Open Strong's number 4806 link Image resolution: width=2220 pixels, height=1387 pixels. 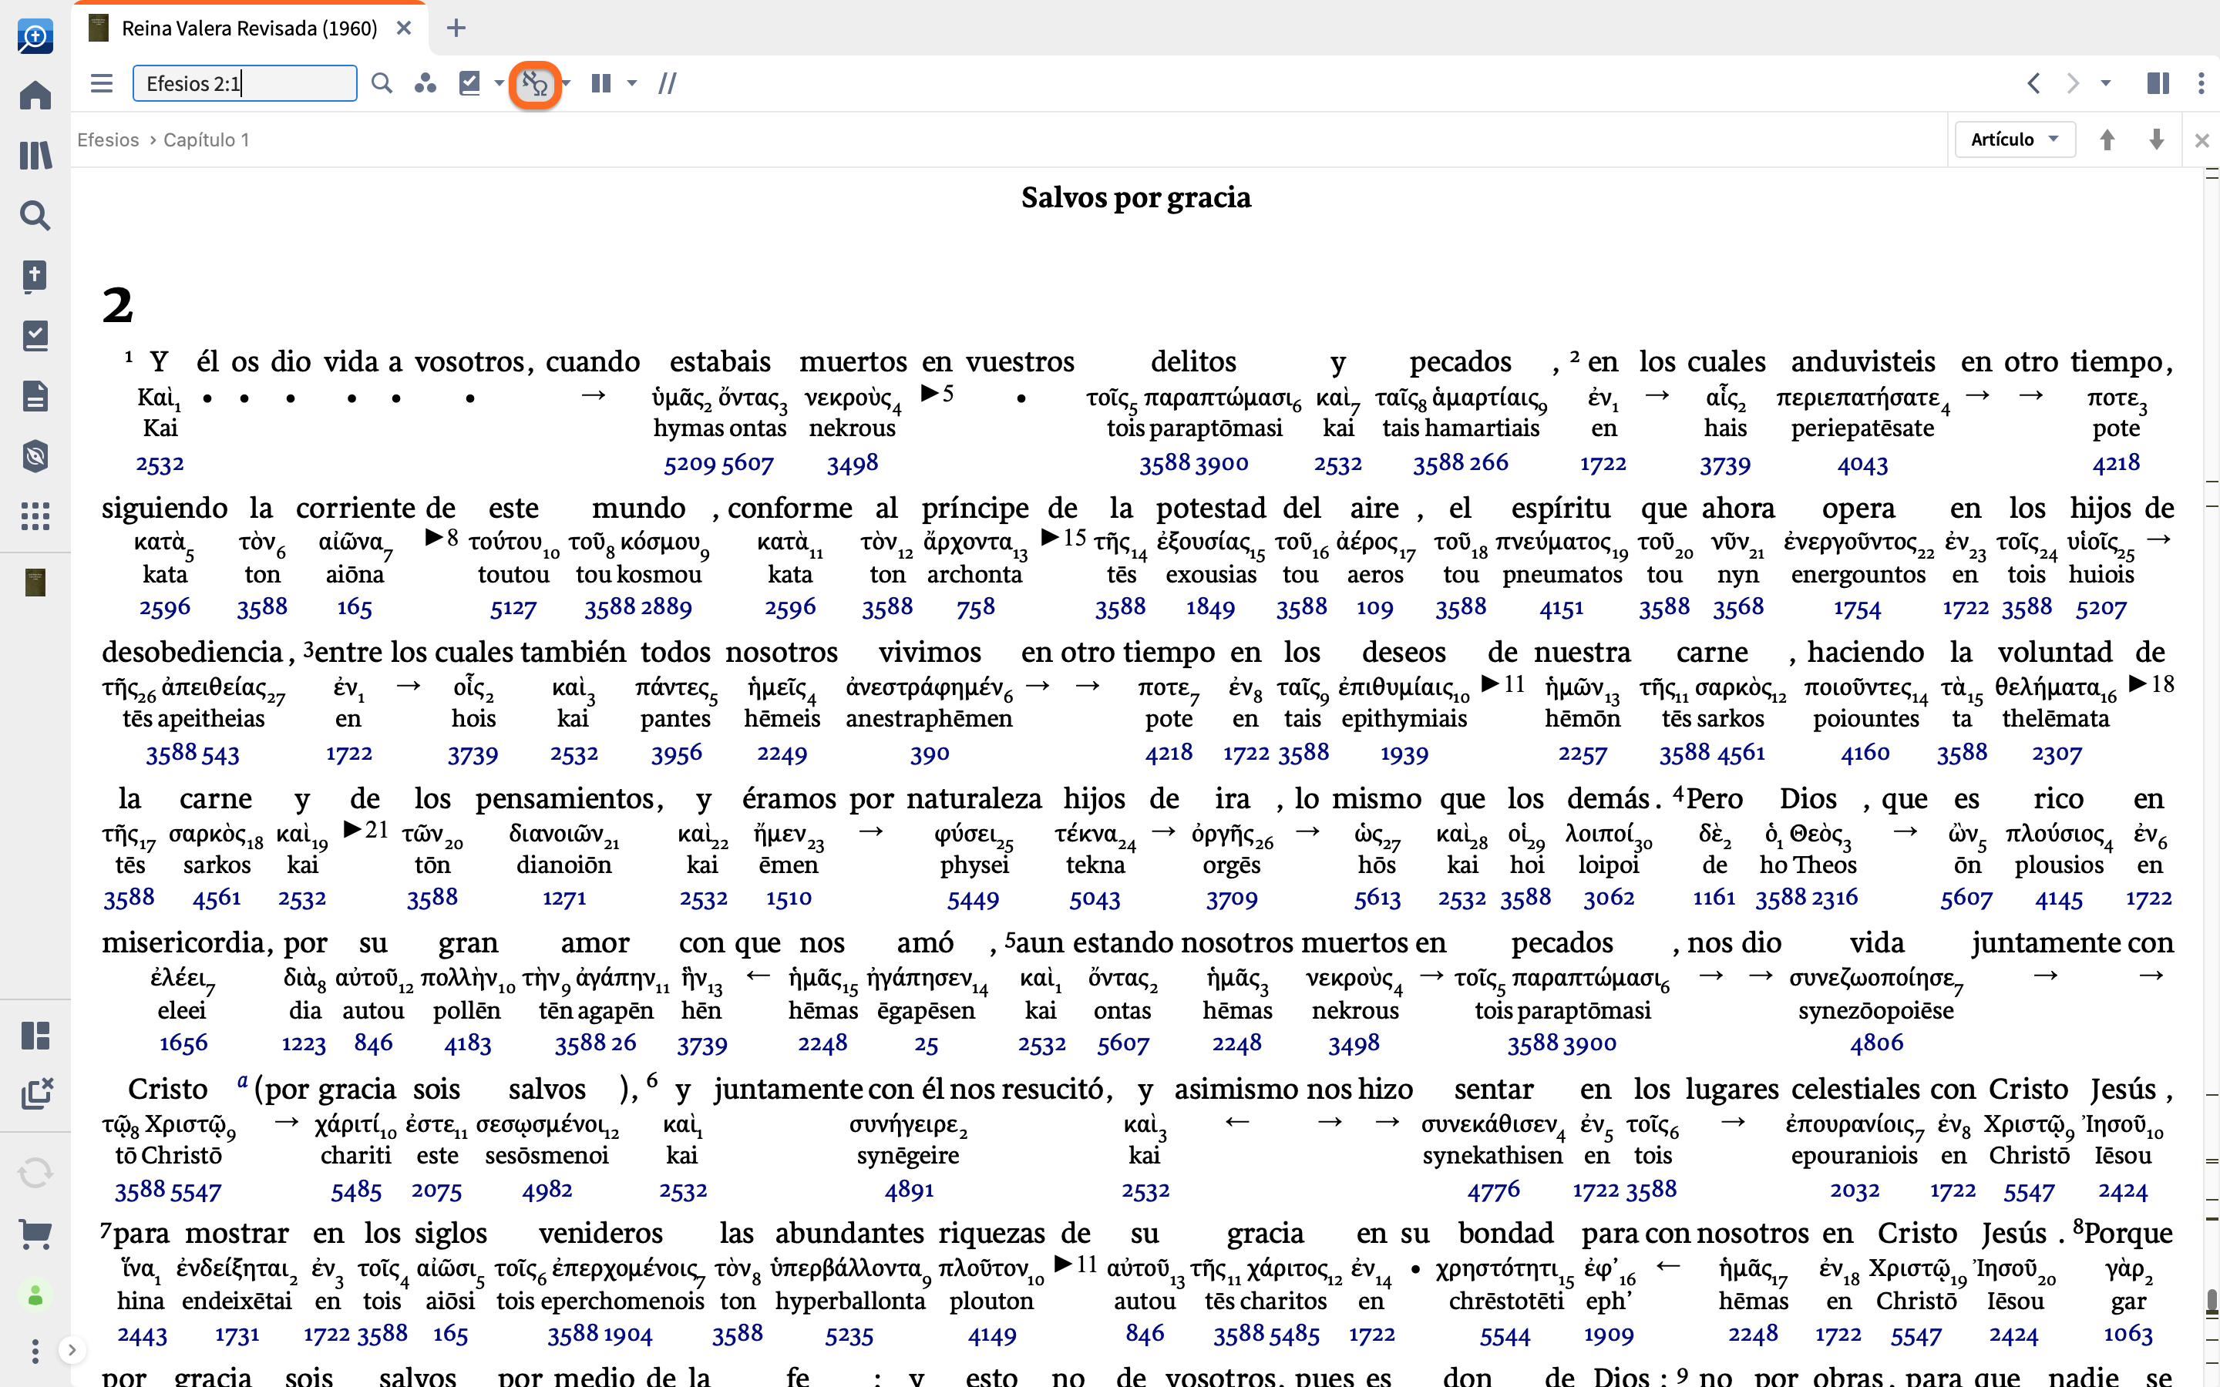[x=1876, y=1043]
